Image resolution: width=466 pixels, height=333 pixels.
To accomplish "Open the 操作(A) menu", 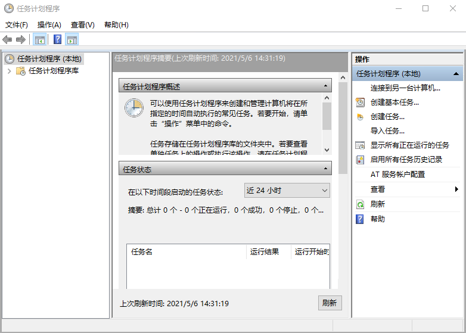I will coord(49,25).
